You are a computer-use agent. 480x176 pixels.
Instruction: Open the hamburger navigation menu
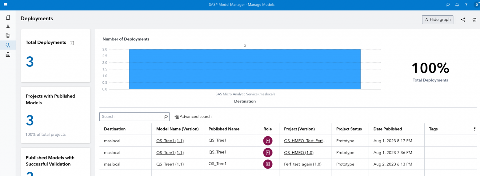6,5
